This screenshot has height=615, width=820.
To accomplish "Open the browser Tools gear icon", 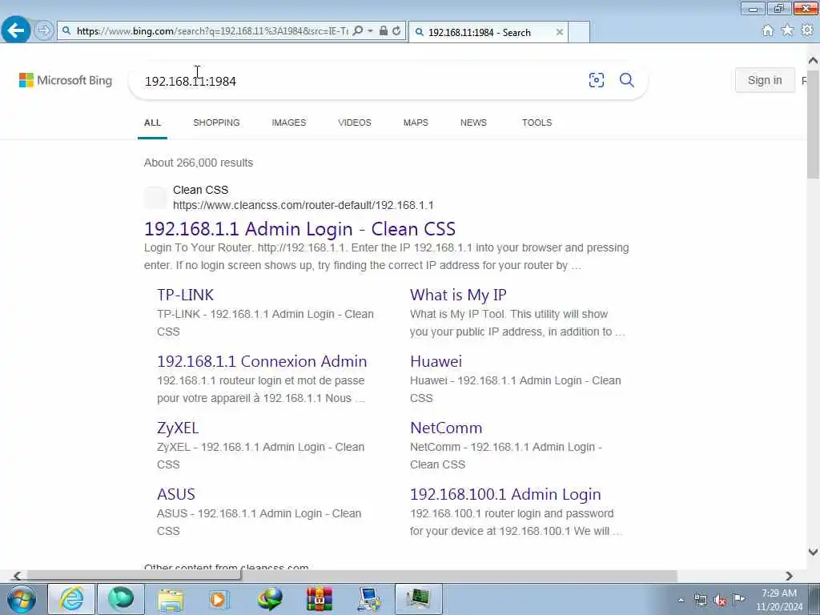I will point(807,30).
